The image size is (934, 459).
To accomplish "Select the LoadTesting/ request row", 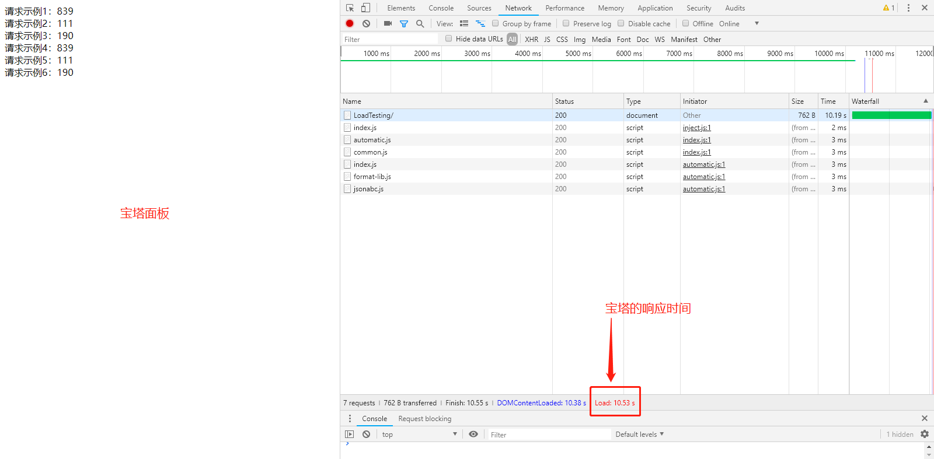I will tap(636, 115).
